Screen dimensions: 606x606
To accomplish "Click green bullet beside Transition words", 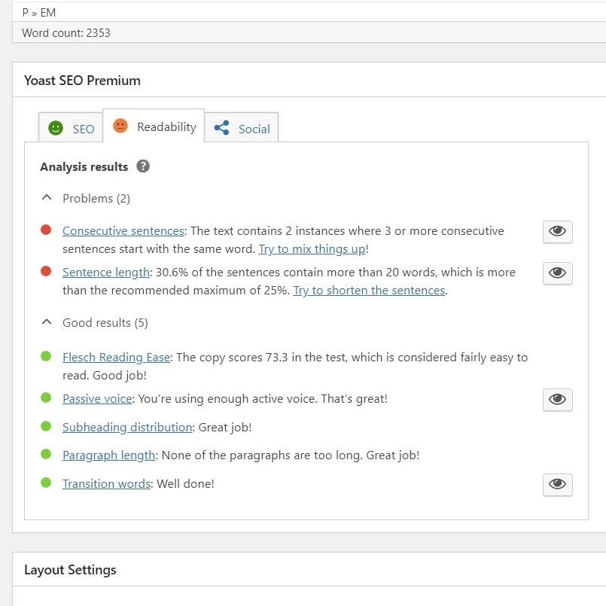I will pos(46,483).
